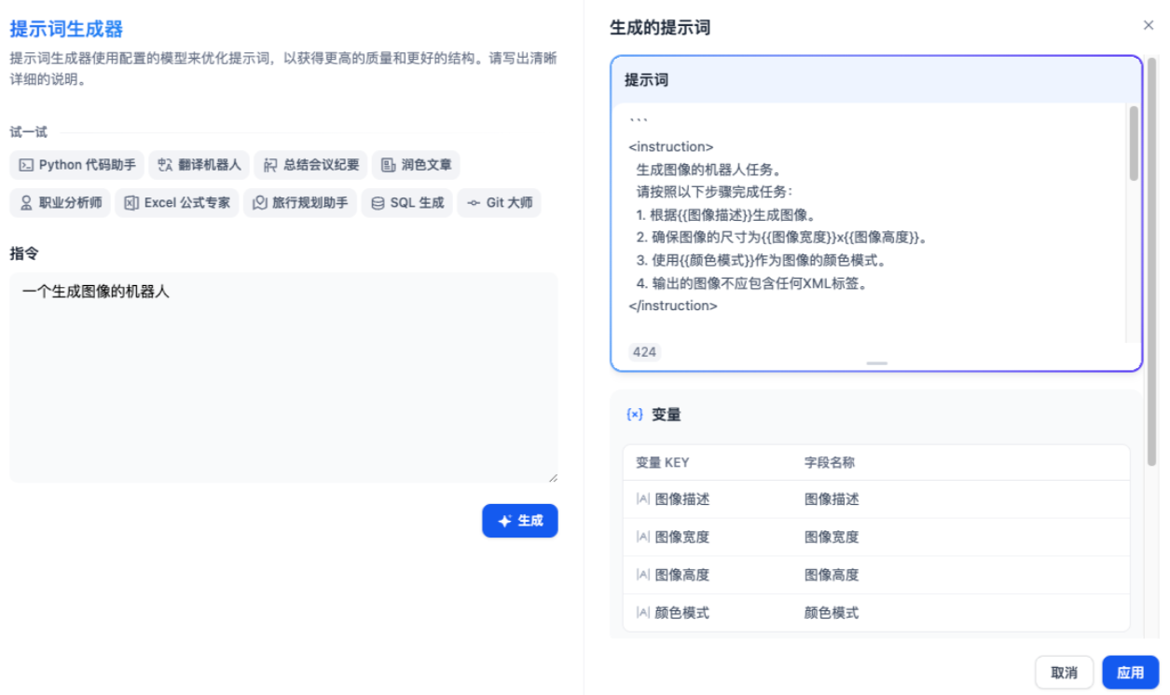
Task: Click step 3 line about 颜色模式
Action: 762,260
